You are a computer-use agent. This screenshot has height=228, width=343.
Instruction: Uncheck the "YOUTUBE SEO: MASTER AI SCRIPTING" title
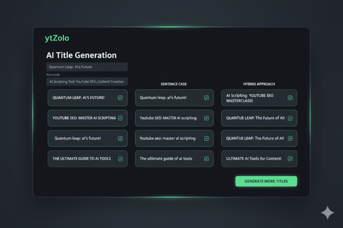(120, 118)
